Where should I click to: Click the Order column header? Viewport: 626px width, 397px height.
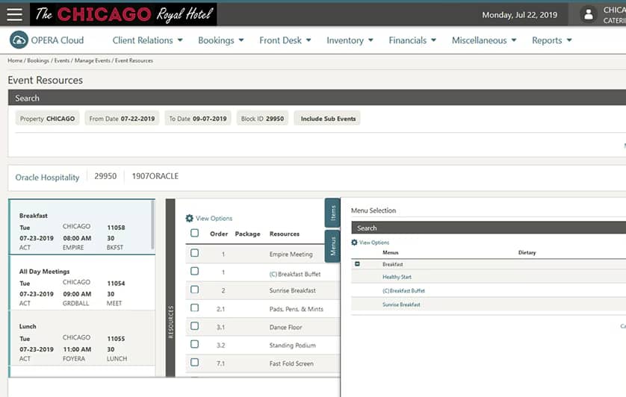pos(219,234)
